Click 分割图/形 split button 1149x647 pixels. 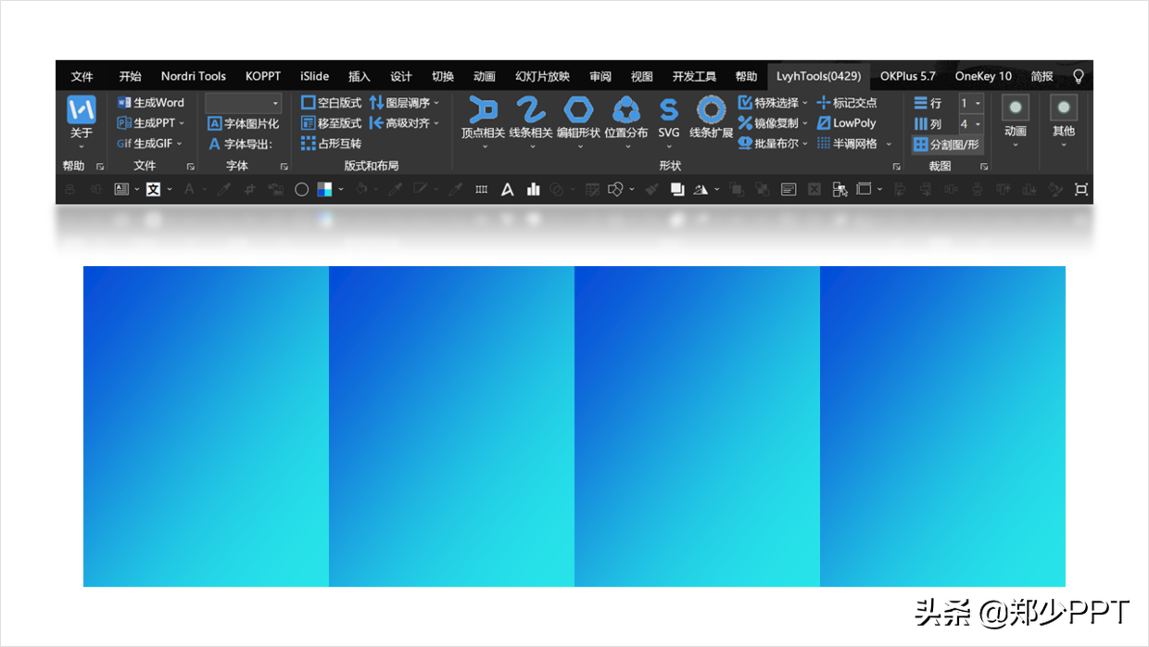[x=946, y=145]
